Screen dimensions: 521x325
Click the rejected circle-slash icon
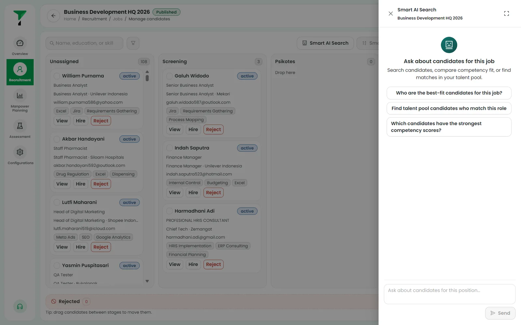point(53,301)
